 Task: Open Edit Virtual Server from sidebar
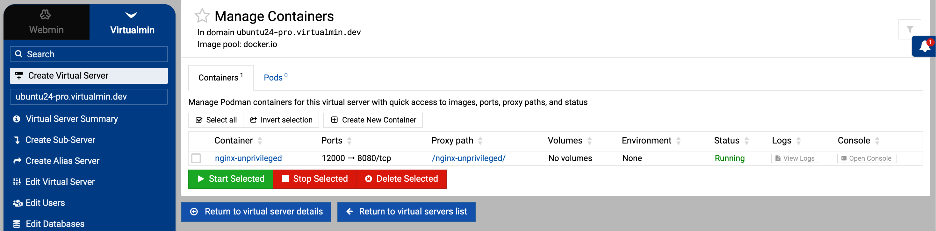pos(60,182)
